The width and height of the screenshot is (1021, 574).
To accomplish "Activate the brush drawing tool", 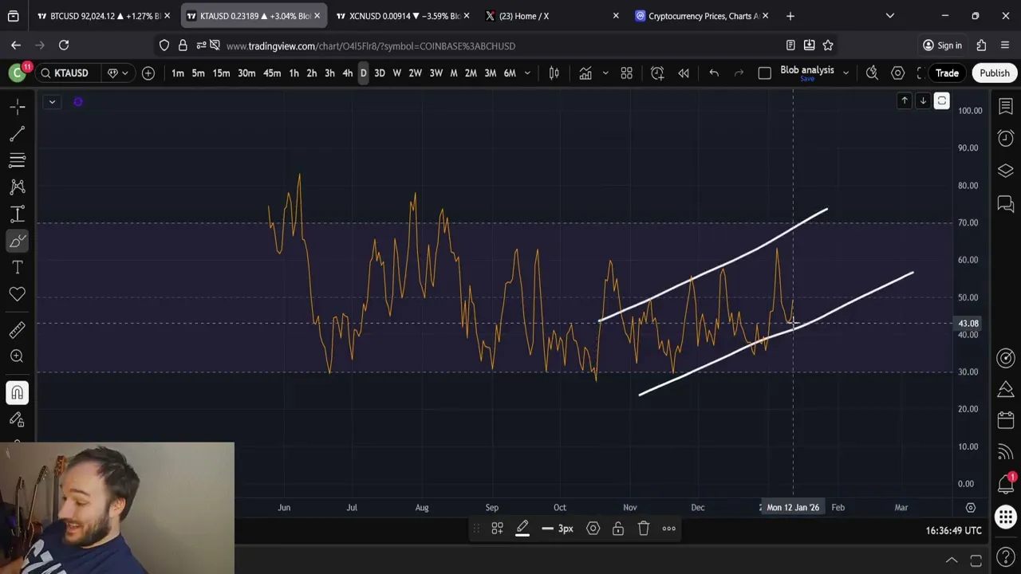I will [18, 241].
